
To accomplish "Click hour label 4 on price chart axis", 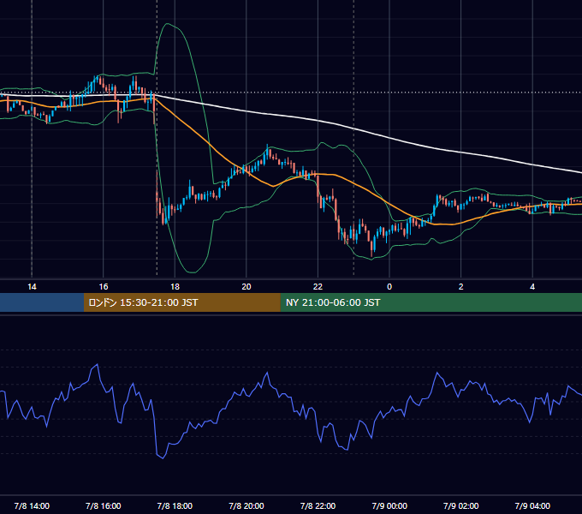I will (x=532, y=287).
